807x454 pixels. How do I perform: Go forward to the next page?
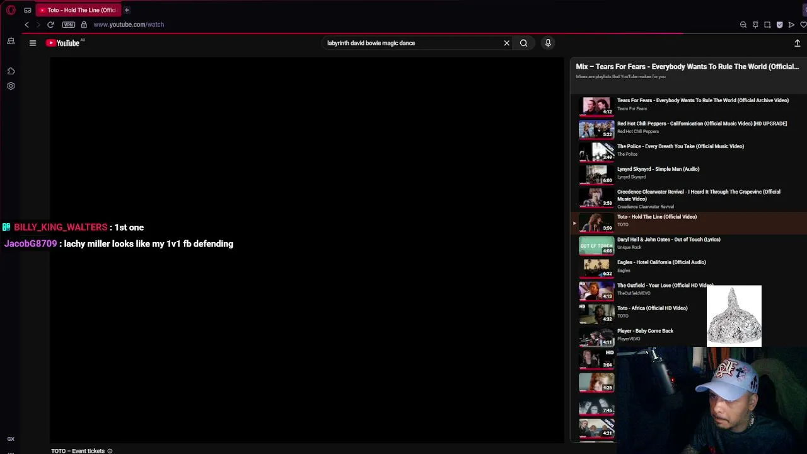38,25
